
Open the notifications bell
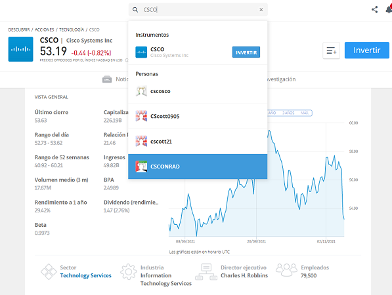tap(389, 10)
